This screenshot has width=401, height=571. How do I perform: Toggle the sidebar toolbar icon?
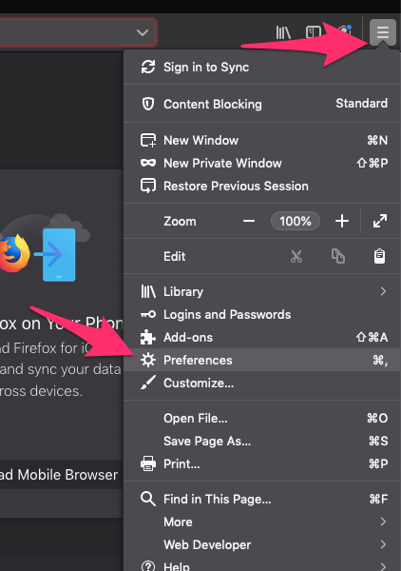[314, 32]
